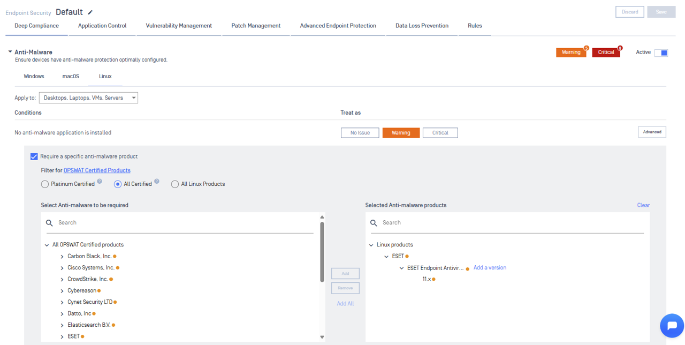Toggle the Anti-Malware Active switch

(x=661, y=52)
